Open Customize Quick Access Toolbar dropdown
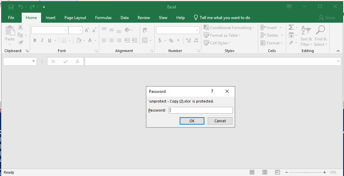This screenshot has height=176, width=344. 44,7
